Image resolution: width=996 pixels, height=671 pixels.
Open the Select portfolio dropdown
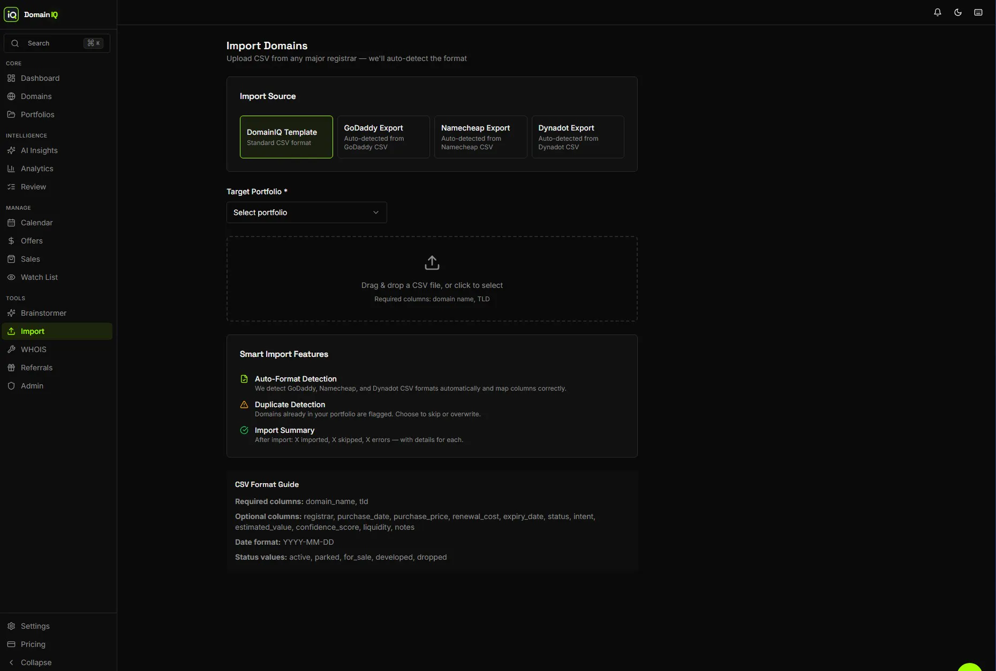tap(306, 212)
